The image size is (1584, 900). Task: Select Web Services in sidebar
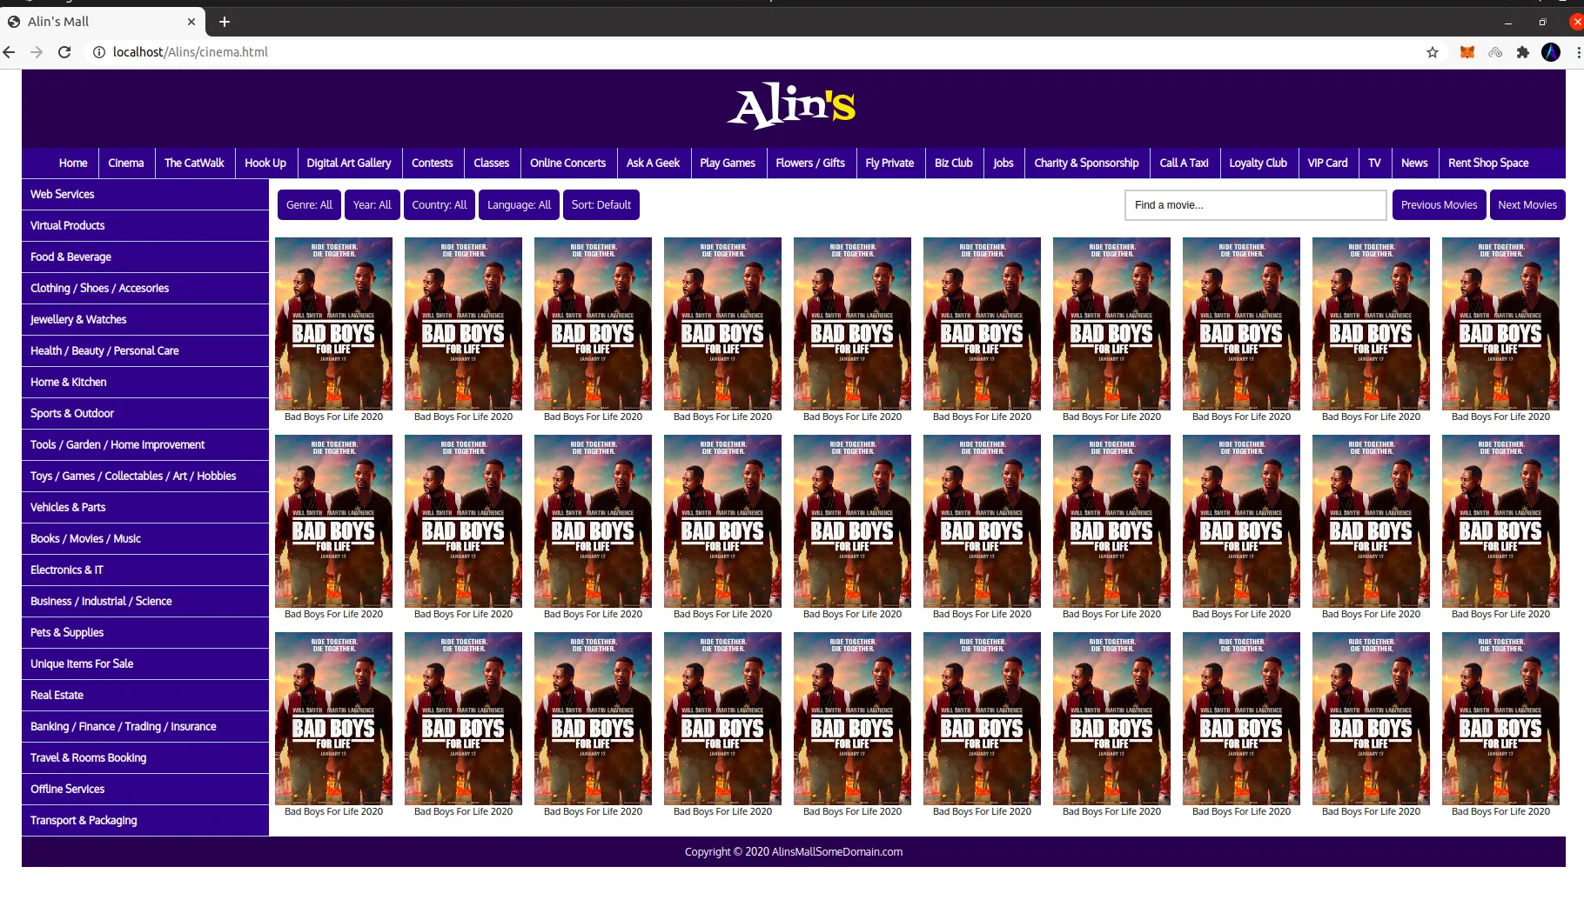pyautogui.click(x=145, y=195)
